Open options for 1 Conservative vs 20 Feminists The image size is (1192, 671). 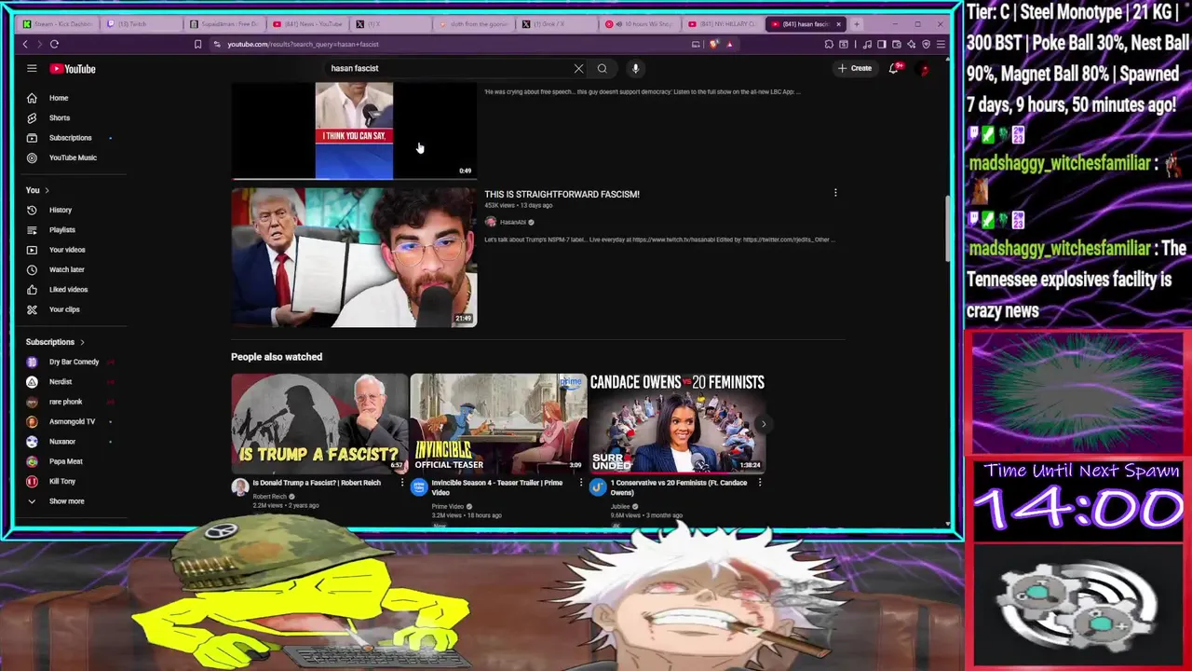tap(760, 483)
